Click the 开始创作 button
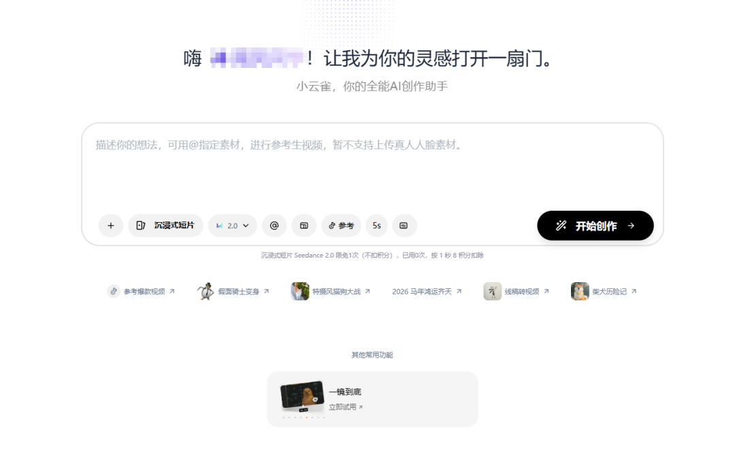The width and height of the screenshot is (735, 454). coord(595,225)
